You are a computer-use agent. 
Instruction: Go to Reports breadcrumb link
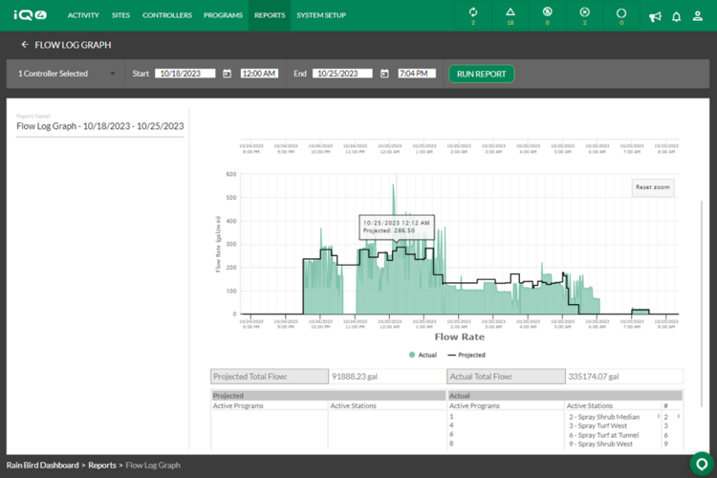(102, 466)
